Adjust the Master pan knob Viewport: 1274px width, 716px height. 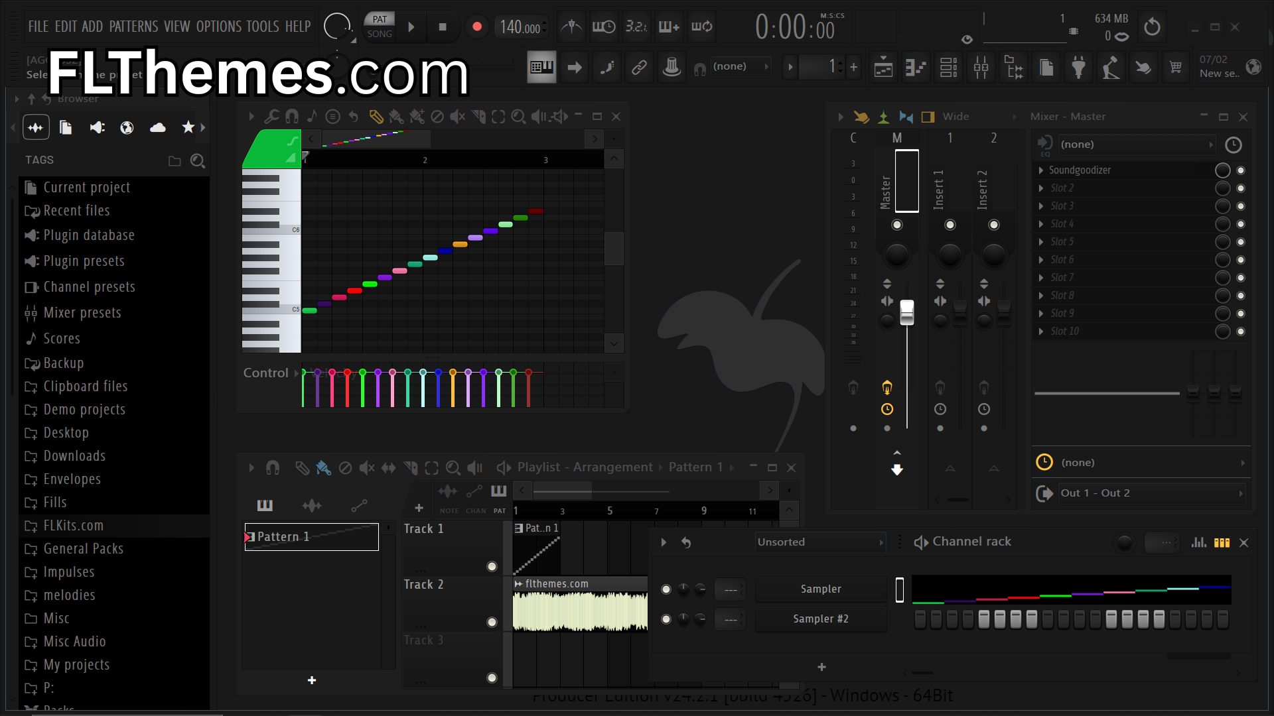tap(897, 255)
